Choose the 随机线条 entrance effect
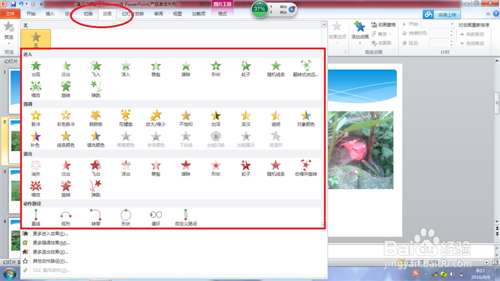Image resolution: width=500 pixels, height=281 pixels. pos(276,69)
